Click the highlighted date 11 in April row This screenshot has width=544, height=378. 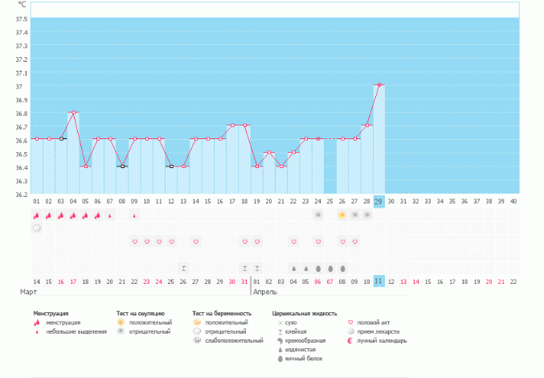[x=379, y=281]
